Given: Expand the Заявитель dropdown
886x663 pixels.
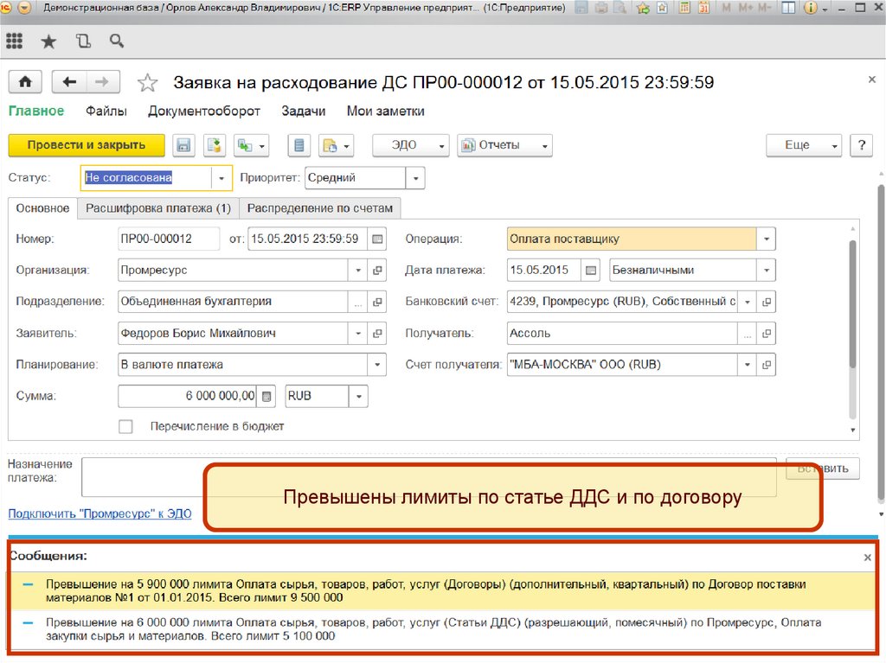Looking at the screenshot, I should [357, 334].
